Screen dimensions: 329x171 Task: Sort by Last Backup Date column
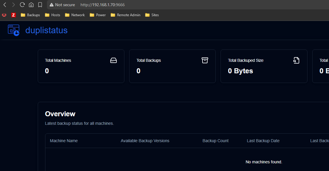click(x=263, y=141)
